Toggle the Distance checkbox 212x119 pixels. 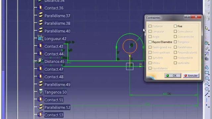pyautogui.click(x=150, y=26)
